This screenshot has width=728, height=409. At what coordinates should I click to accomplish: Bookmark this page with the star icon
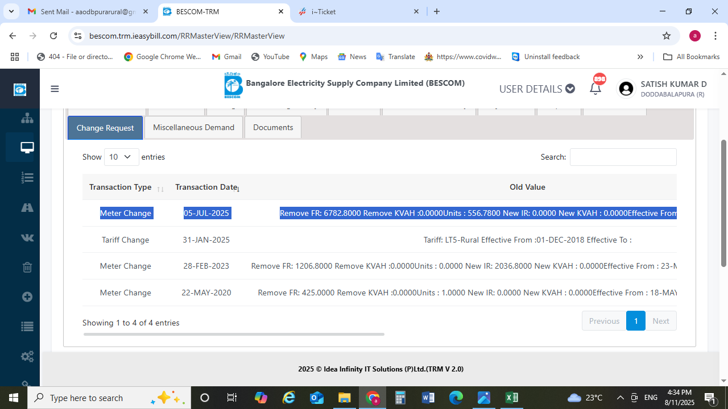coord(667,36)
